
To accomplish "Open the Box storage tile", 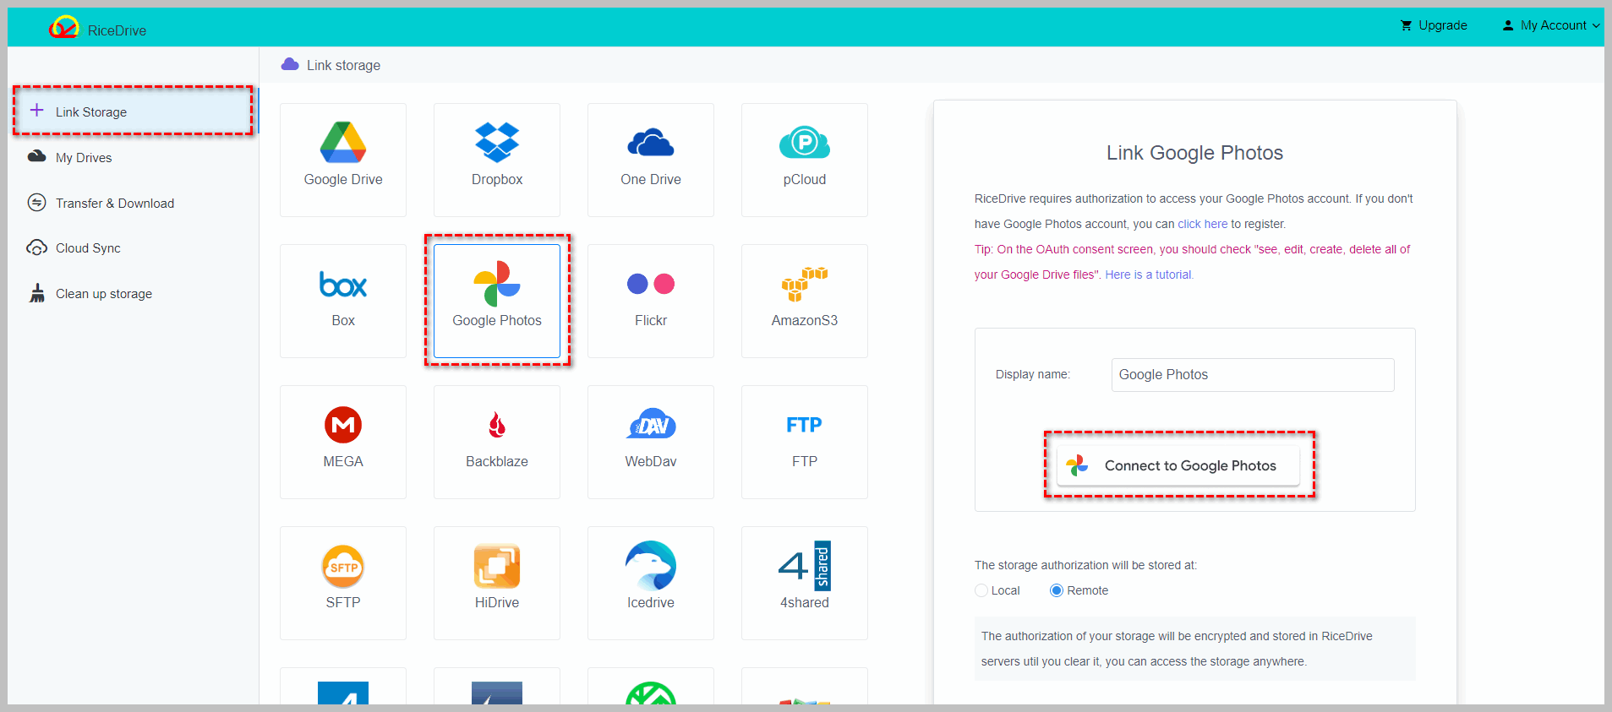I will (x=343, y=301).
